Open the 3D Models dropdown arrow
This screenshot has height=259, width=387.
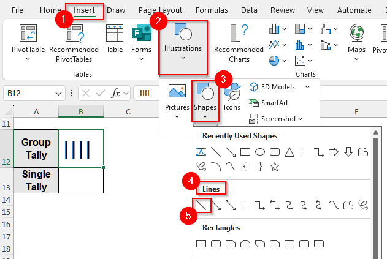click(x=307, y=87)
